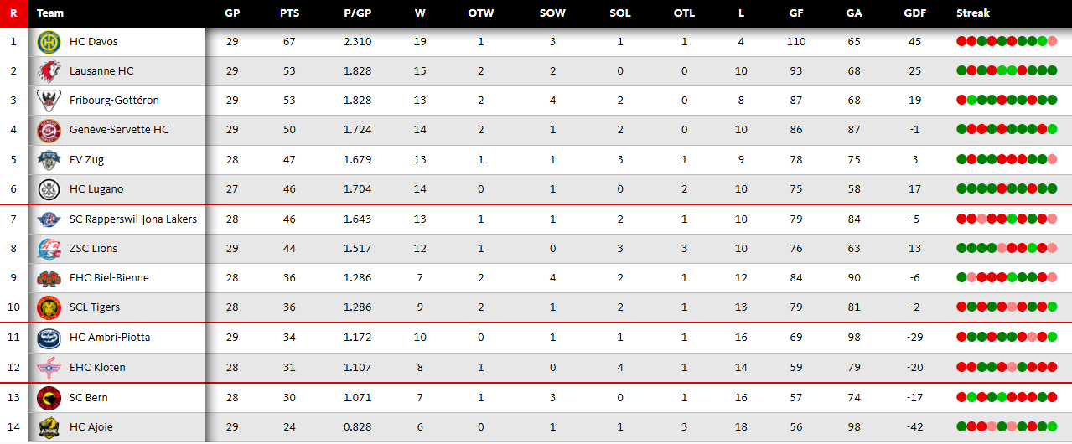Sort by the red R rank header
This screenshot has width=1072, height=444.
point(13,13)
